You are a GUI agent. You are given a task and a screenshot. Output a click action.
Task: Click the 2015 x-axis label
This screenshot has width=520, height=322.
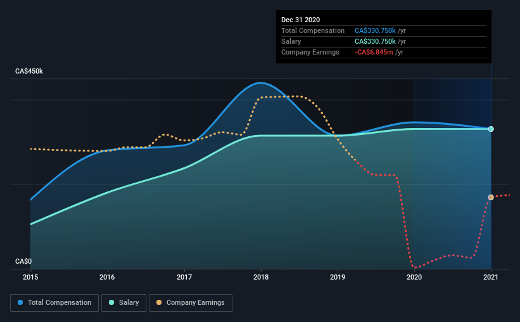[30, 277]
